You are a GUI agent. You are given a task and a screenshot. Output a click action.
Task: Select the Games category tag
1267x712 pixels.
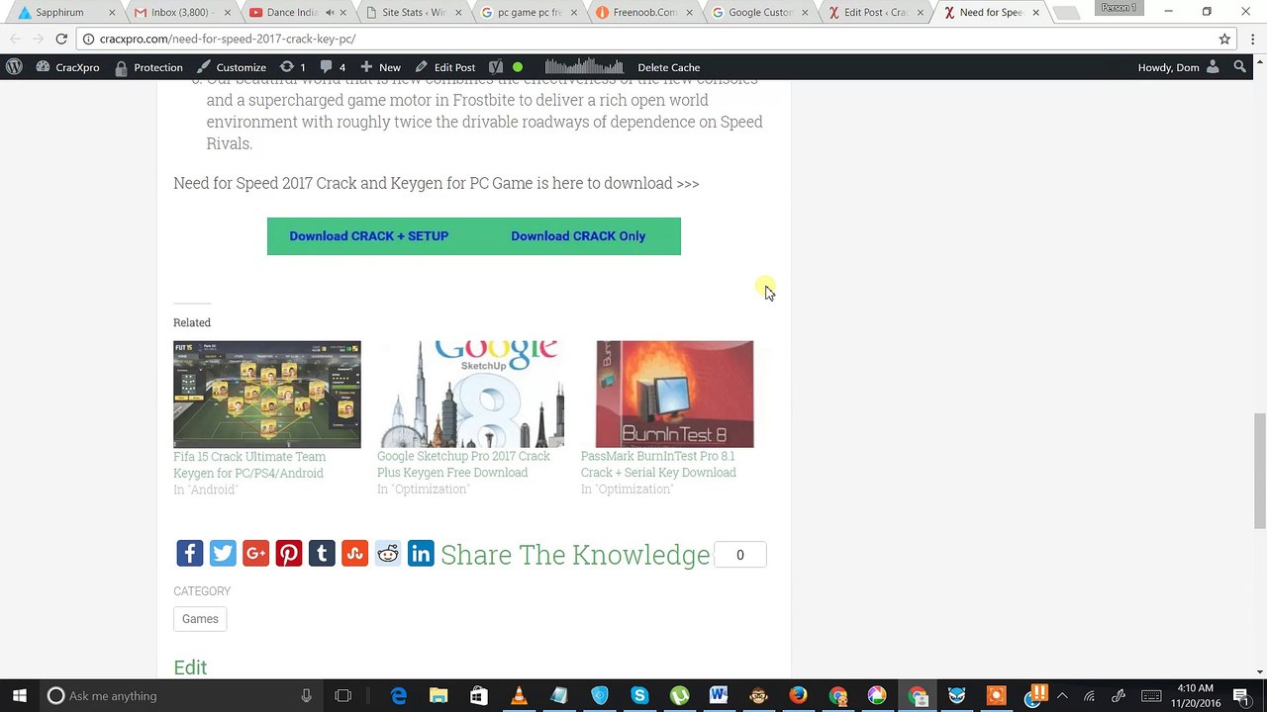(x=200, y=619)
